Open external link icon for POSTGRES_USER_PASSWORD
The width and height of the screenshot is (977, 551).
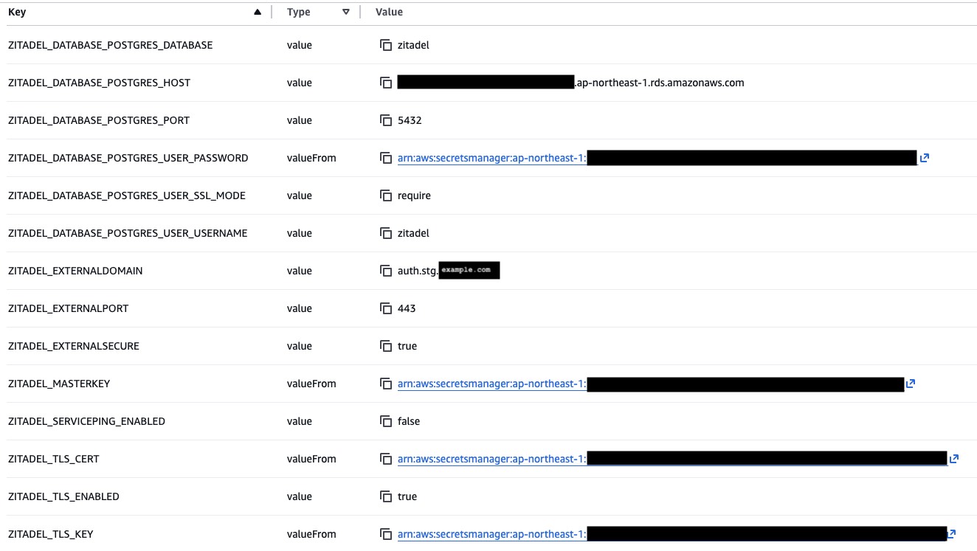click(x=924, y=158)
